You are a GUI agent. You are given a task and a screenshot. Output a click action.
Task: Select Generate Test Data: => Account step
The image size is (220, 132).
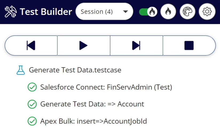click(x=92, y=104)
